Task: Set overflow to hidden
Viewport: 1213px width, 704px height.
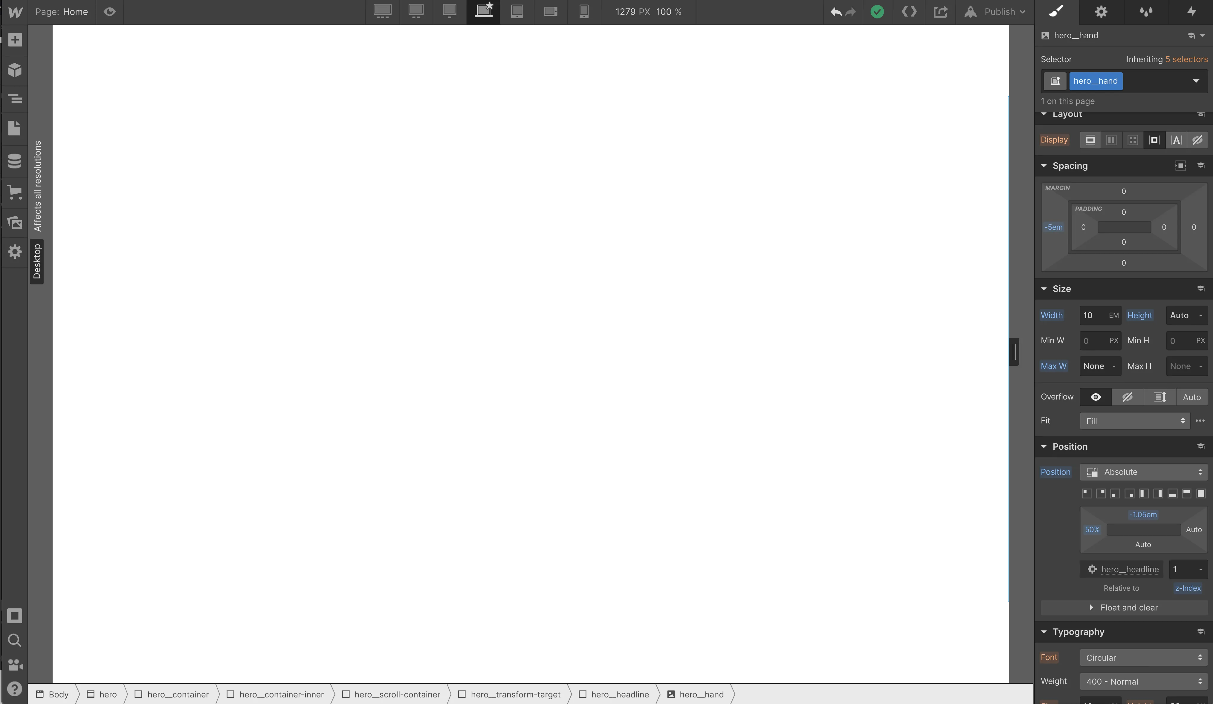Action: pyautogui.click(x=1127, y=397)
